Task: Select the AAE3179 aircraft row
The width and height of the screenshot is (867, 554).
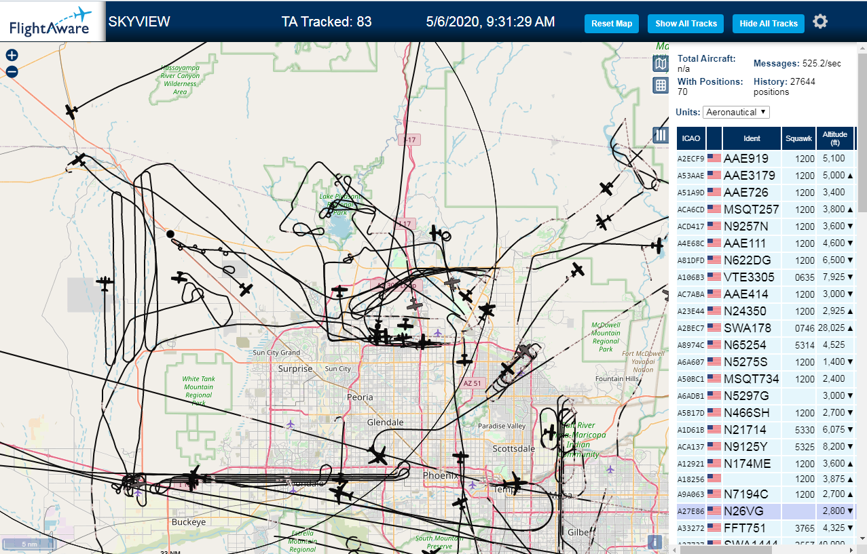Action: [x=765, y=175]
